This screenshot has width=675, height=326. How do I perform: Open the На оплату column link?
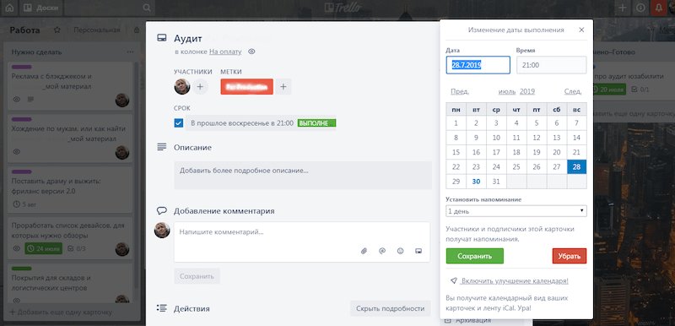click(x=225, y=52)
